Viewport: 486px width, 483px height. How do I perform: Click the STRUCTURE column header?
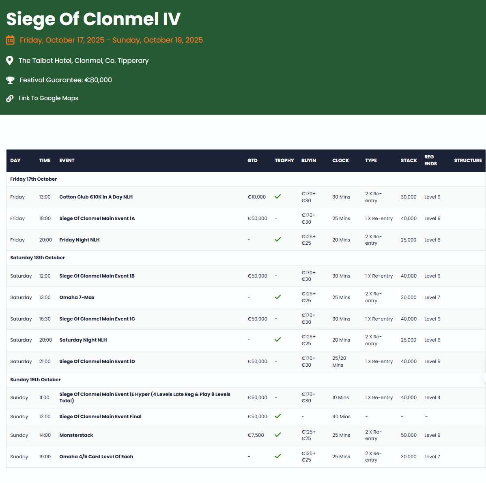(468, 160)
